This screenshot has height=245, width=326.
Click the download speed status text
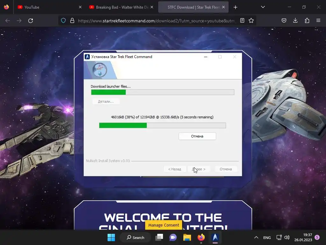pos(162,117)
